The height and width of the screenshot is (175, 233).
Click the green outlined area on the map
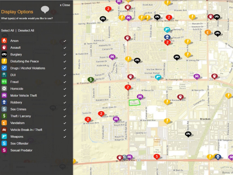[134, 102]
